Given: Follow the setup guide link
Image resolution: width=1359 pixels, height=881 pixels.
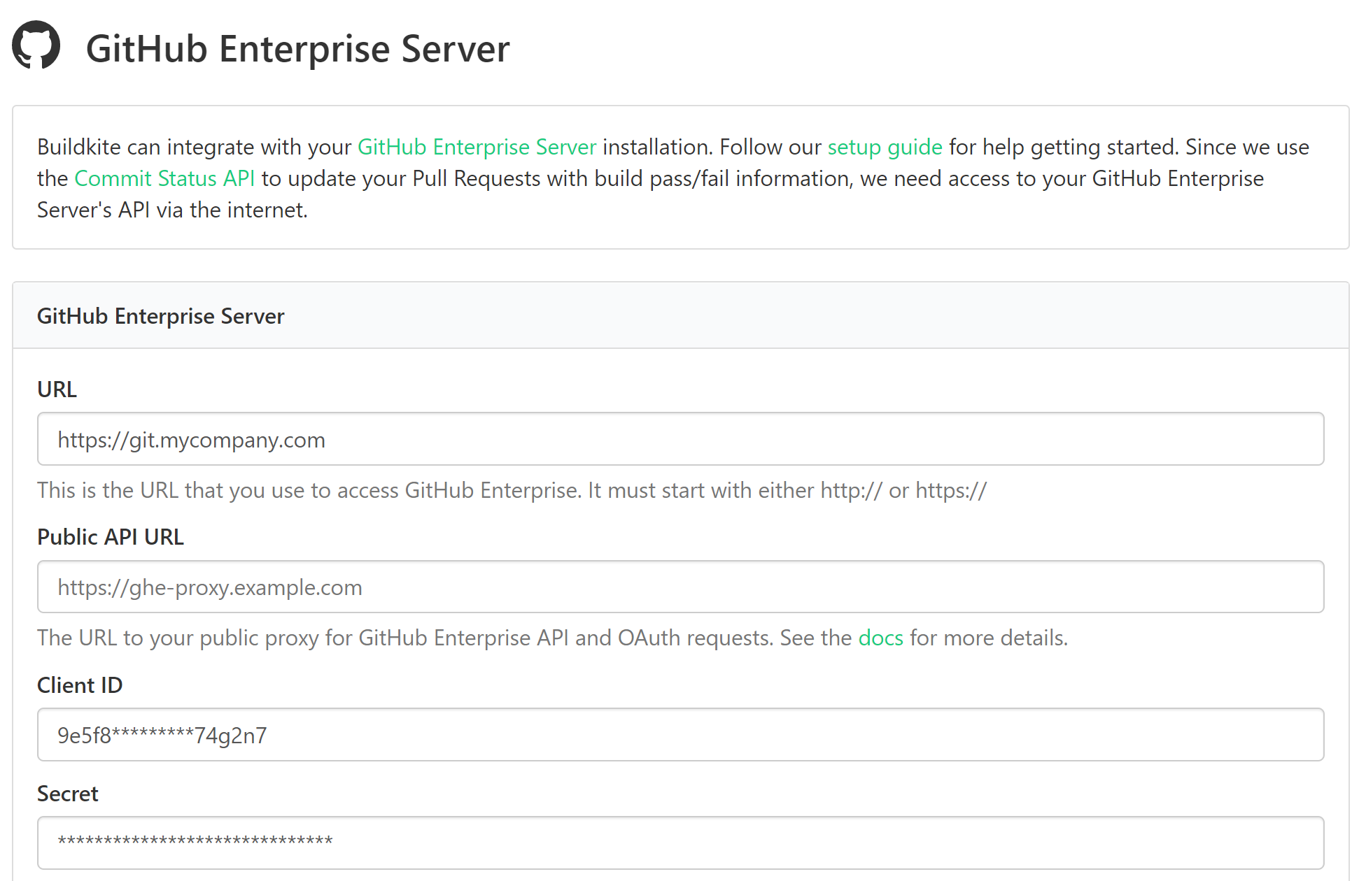Looking at the screenshot, I should [885, 148].
